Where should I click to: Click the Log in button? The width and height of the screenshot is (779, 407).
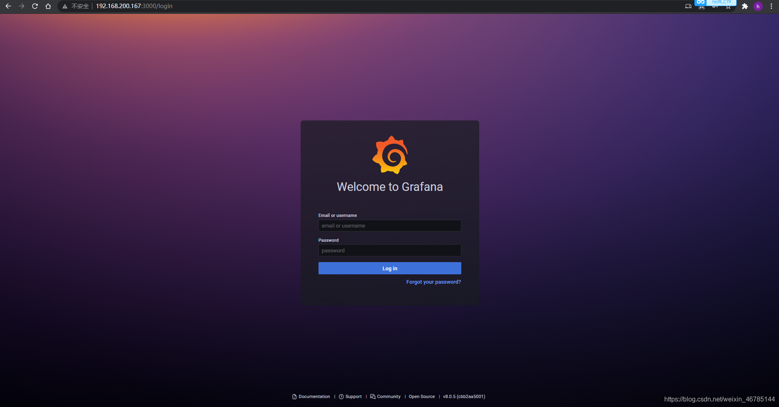(x=390, y=268)
